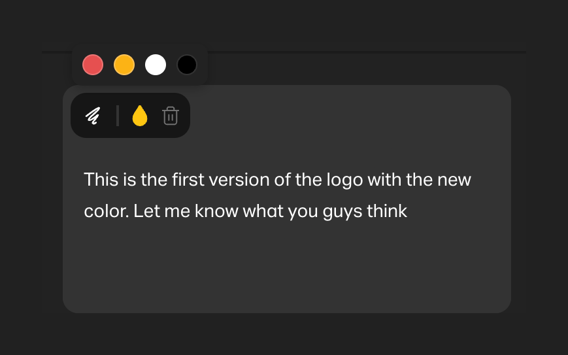The image size is (568, 355).
Task: Delete the note with trash icon
Action: tap(170, 116)
